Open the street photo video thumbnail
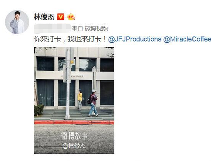211x161 pixels. (74, 100)
